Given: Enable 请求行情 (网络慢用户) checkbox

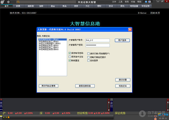Looking at the screenshot, I should pyautogui.click(x=88, y=54).
